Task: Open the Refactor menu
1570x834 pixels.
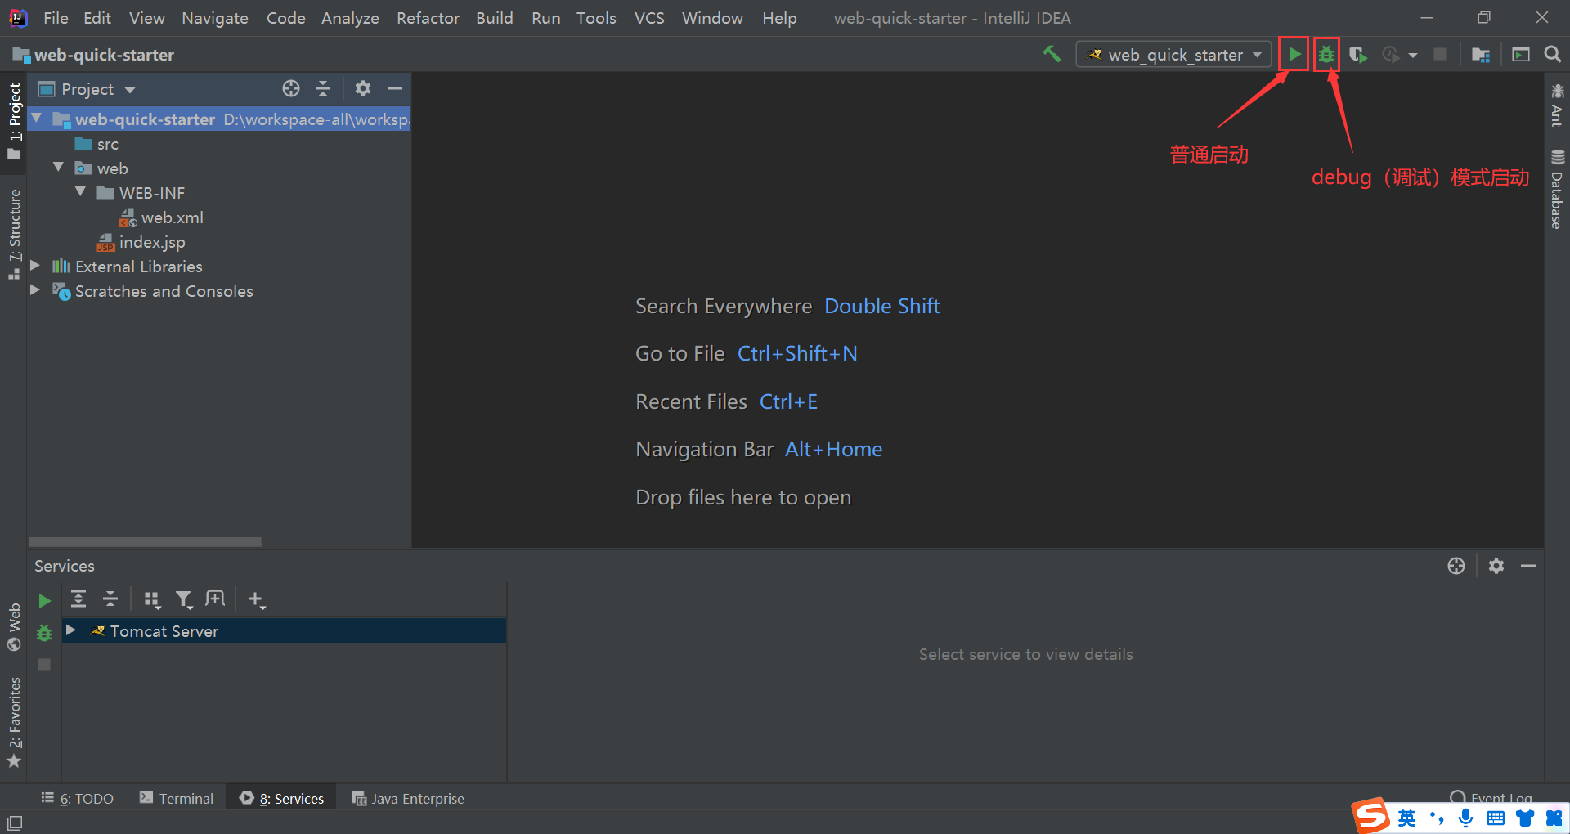Action: [x=428, y=18]
